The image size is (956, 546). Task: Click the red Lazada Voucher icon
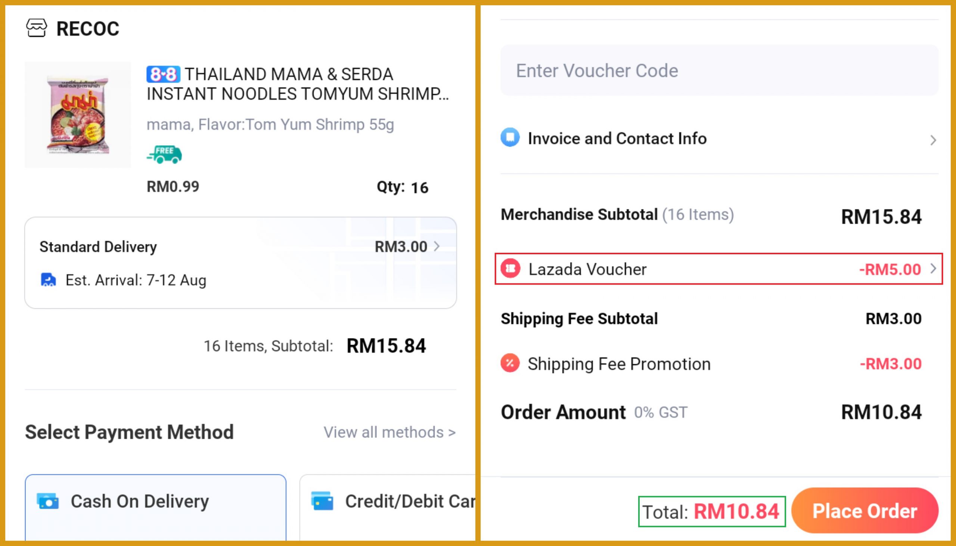[x=510, y=269]
